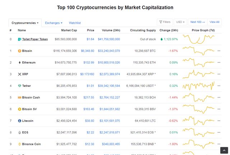Click the scroll-to-top arrow button
The width and height of the screenshot is (230, 155).
tap(224, 150)
